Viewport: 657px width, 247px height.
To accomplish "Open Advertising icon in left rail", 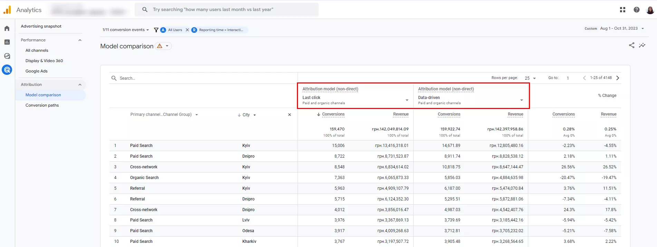I will pyautogui.click(x=7, y=70).
